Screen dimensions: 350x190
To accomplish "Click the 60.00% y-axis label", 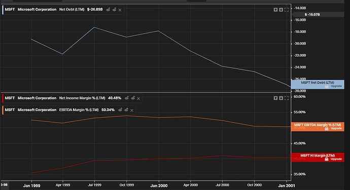I will 300,97.
